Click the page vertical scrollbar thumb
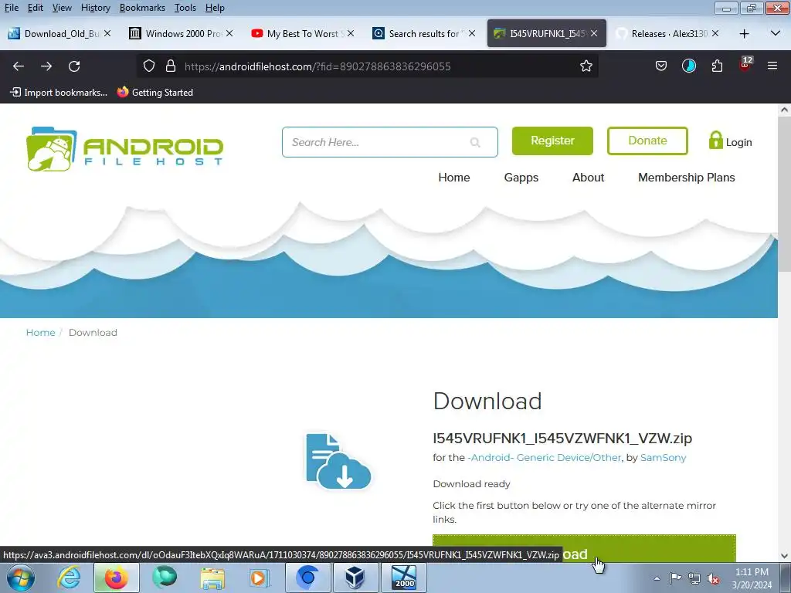This screenshot has height=593, width=791. (x=784, y=194)
